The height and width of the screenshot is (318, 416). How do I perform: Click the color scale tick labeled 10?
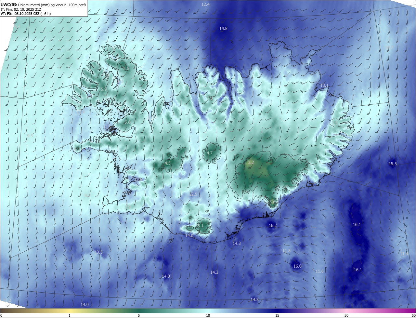208,315
